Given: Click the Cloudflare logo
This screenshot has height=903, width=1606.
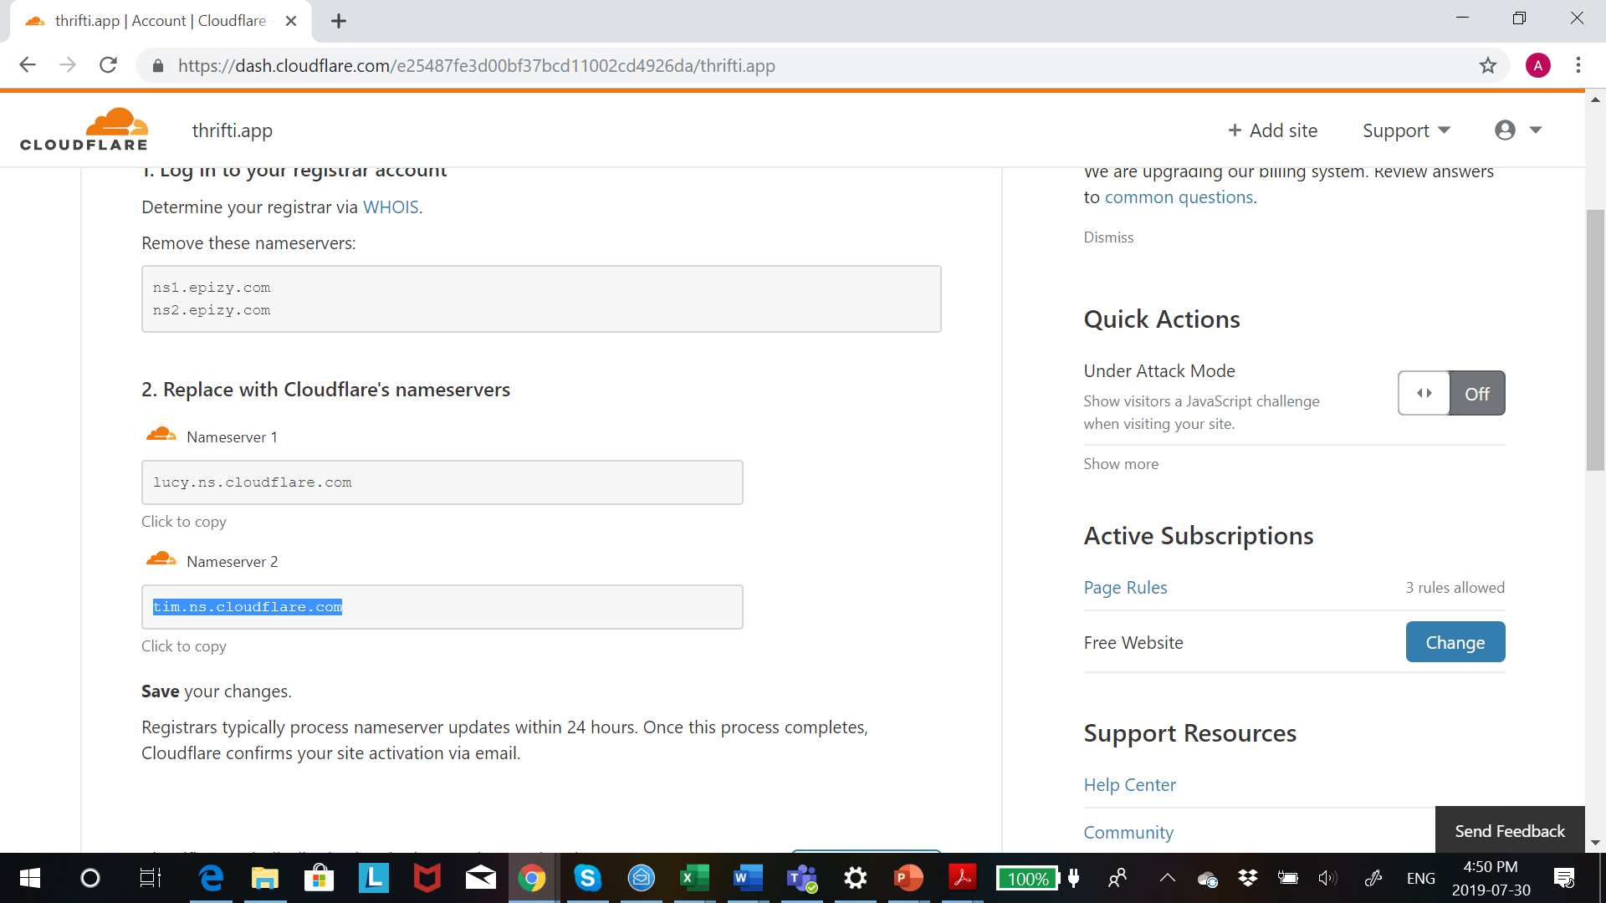Looking at the screenshot, I should [x=84, y=130].
